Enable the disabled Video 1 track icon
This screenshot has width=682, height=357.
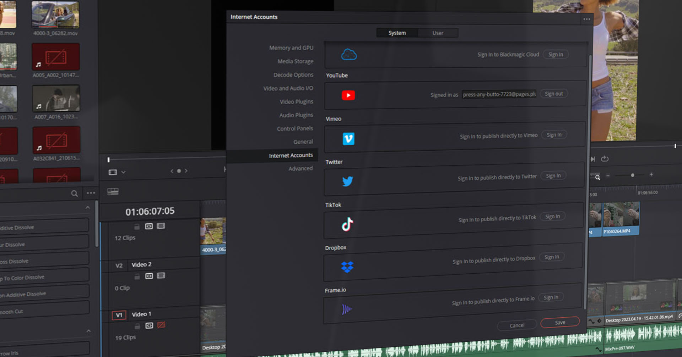tap(161, 325)
